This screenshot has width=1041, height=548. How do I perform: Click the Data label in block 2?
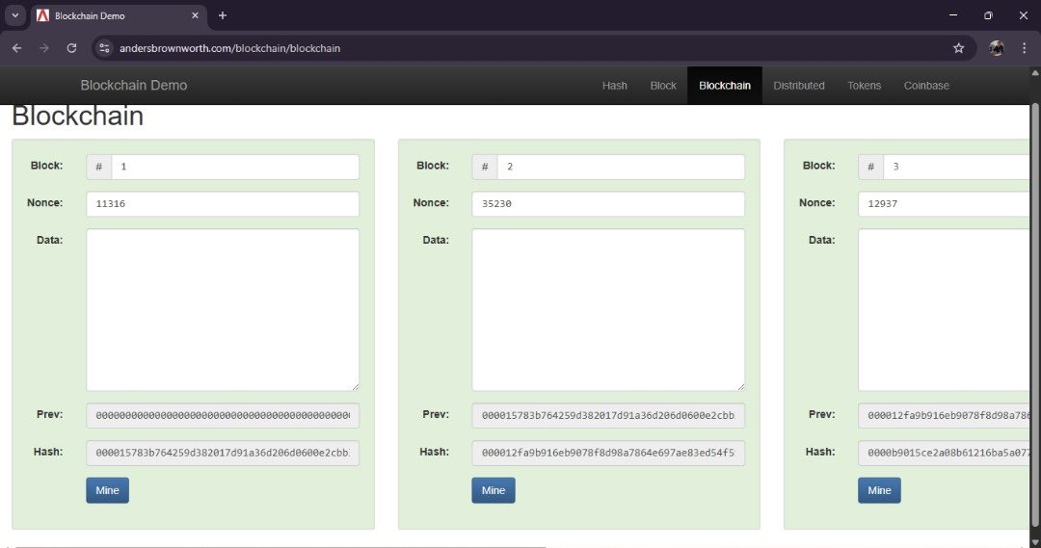pyautogui.click(x=436, y=240)
